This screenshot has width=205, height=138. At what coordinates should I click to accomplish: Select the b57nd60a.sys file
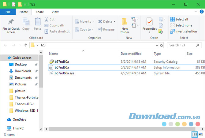(127, 73)
